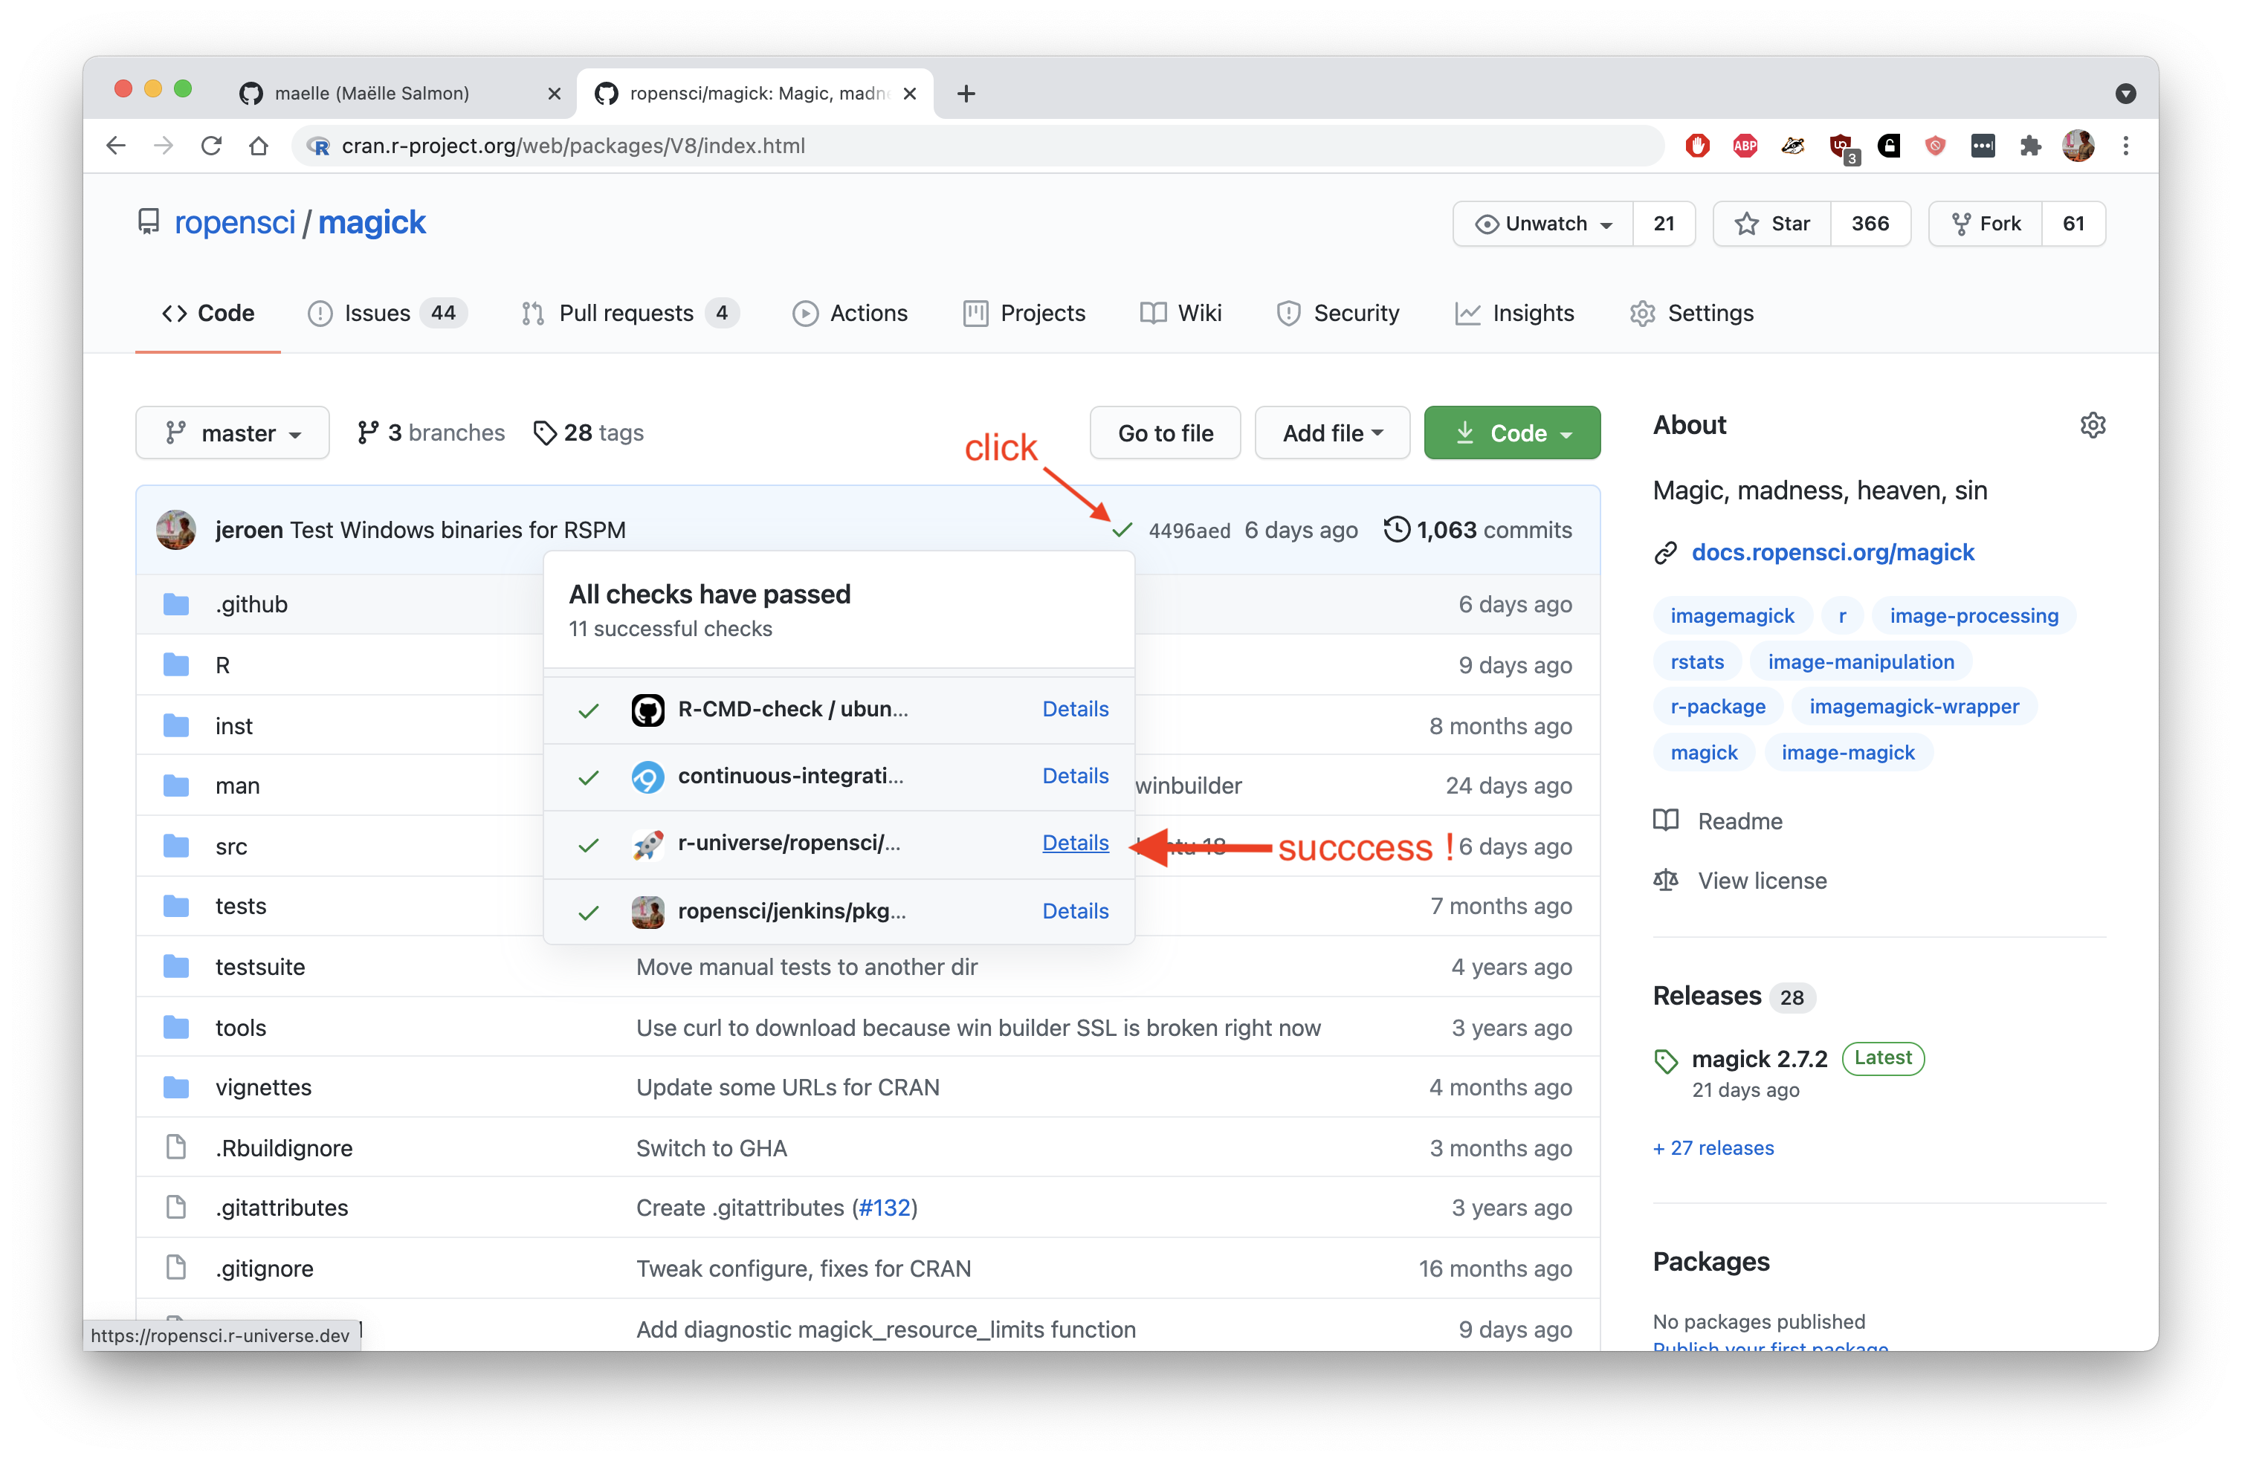Click the rocket icon on the r-universe check
The width and height of the screenshot is (2242, 1461).
[x=648, y=845]
